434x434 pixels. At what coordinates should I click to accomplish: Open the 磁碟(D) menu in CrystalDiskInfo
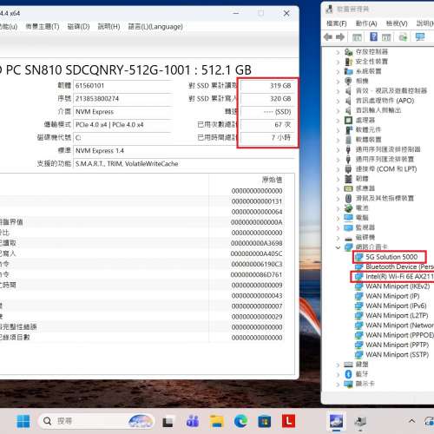(x=78, y=27)
